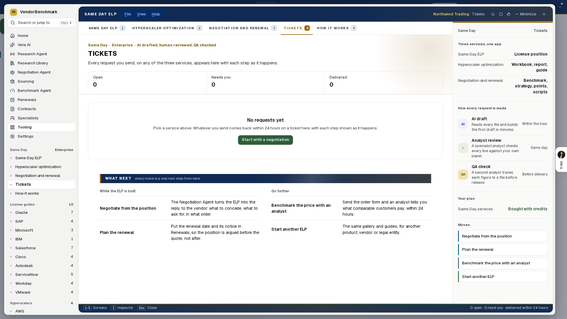The width and height of the screenshot is (567, 319).
Task: Open the AWS hyperscaler entry
Action: coord(41,311)
